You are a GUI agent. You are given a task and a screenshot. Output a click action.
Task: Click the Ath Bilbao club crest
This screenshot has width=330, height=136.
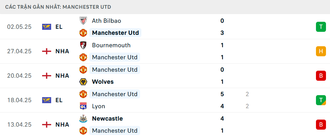pos(83,21)
